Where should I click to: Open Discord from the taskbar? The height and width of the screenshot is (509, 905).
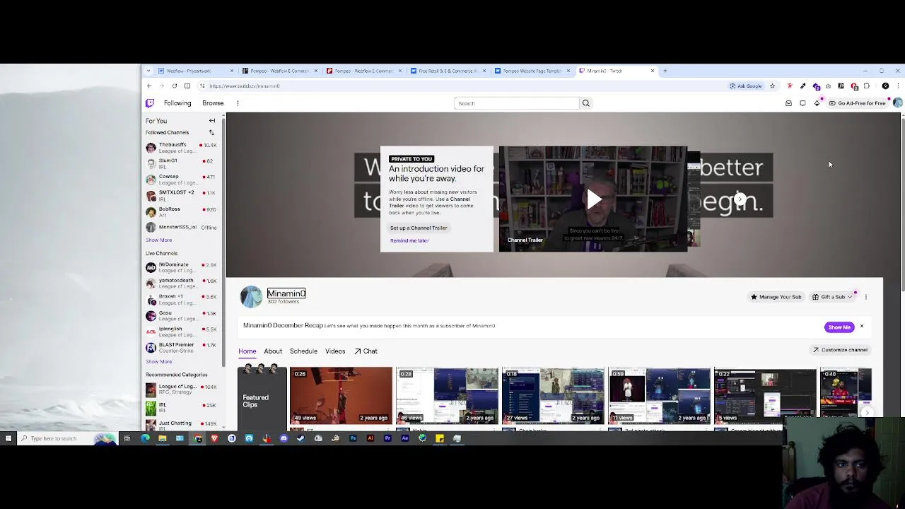click(284, 438)
